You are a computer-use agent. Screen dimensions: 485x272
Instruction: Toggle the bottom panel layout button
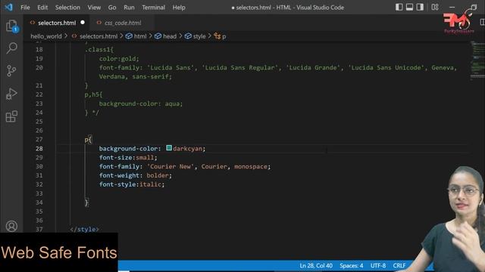coord(409,7)
